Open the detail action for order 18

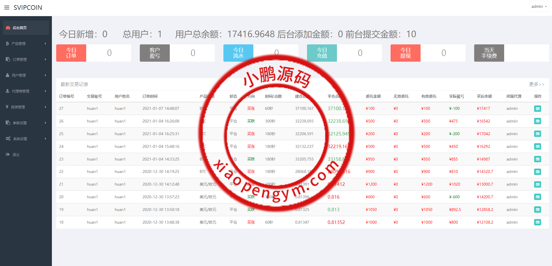coord(537,222)
